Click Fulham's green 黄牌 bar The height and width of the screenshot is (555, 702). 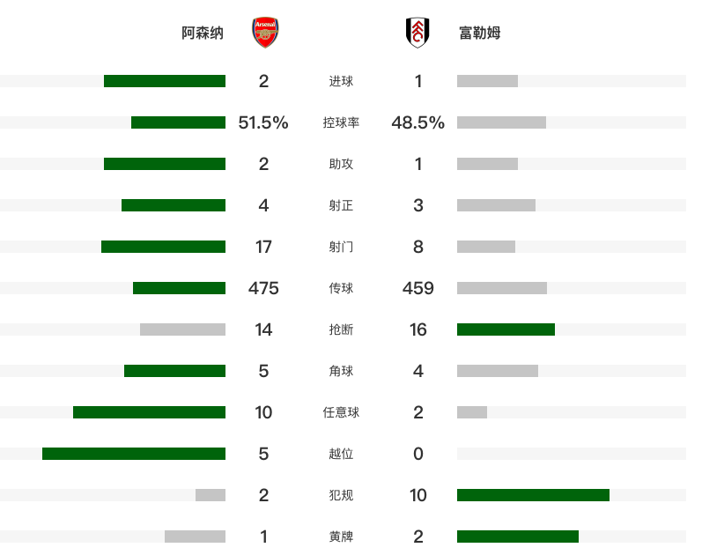pos(518,536)
